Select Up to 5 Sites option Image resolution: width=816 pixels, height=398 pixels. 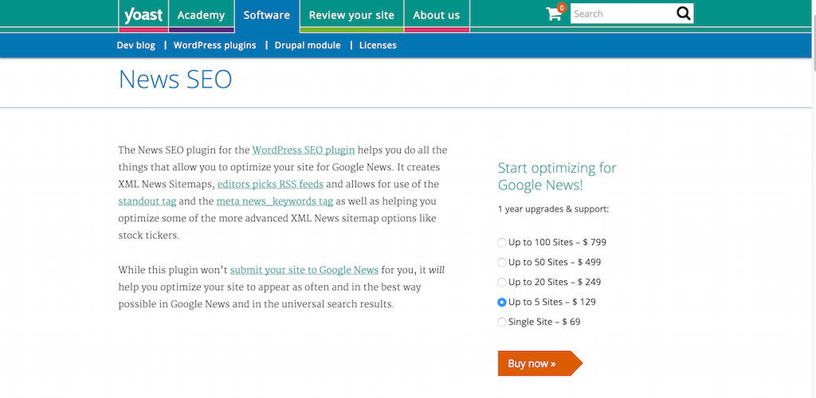coord(501,302)
